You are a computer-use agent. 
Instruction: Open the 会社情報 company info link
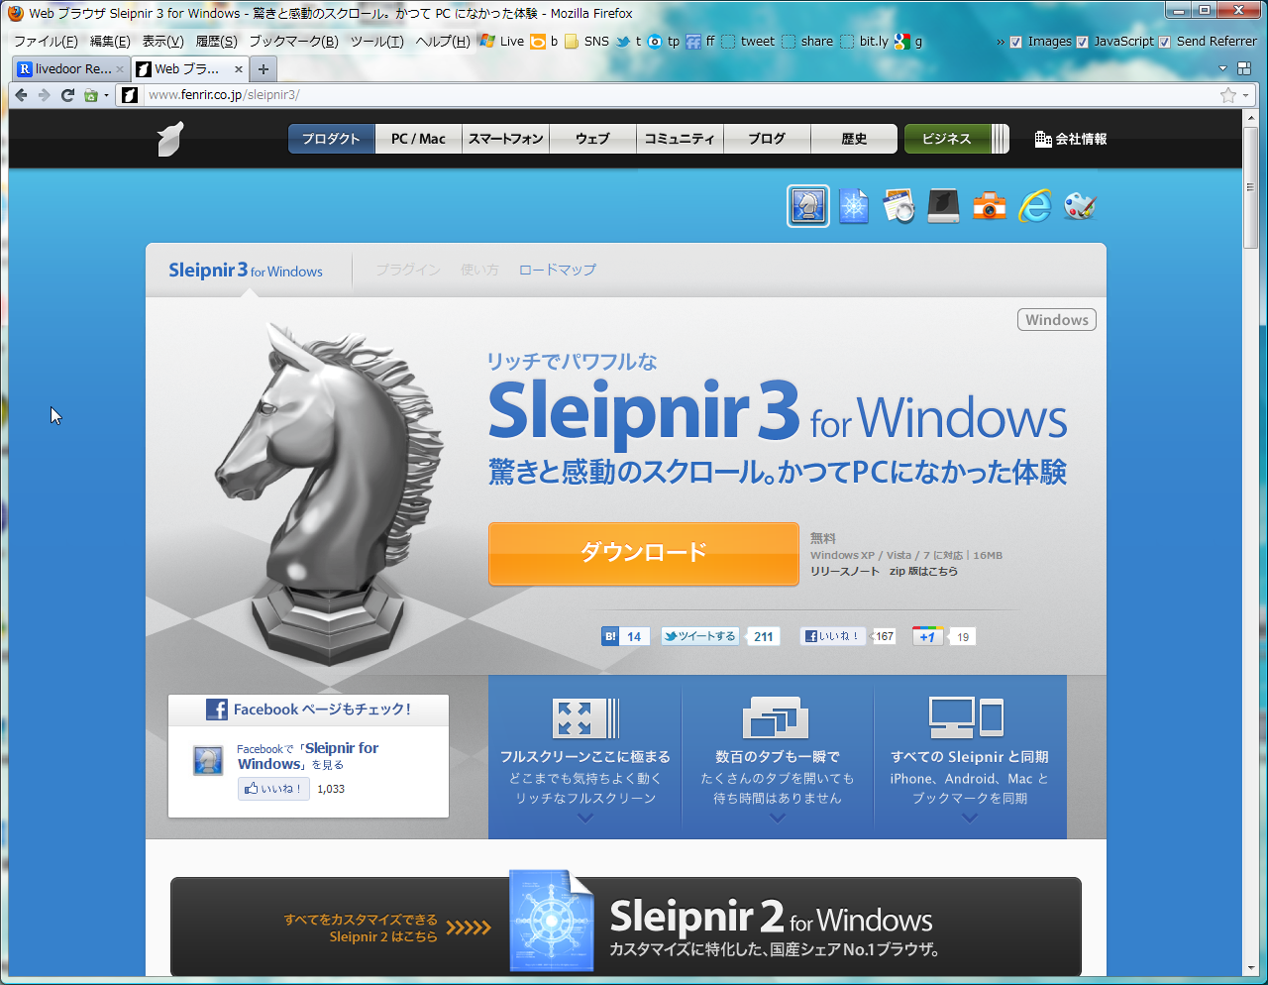pyautogui.click(x=1071, y=139)
